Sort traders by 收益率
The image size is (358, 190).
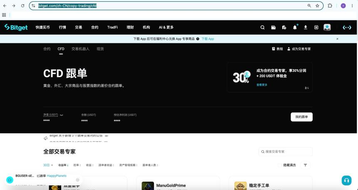pyautogui.click(x=63, y=165)
